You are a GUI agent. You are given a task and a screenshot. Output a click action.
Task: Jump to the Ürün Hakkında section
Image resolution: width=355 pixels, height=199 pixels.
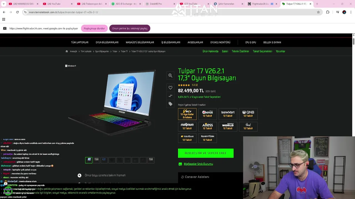[211, 51]
